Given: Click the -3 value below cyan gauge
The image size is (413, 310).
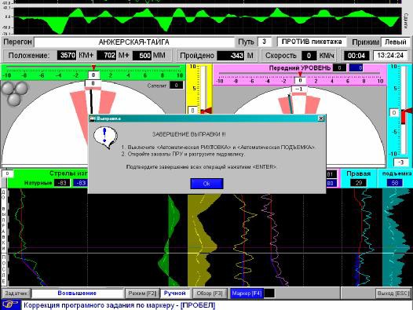Looking at the screenshot, I should pyautogui.click(x=400, y=162).
